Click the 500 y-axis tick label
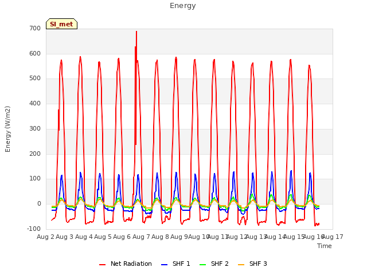Viewport: 367px width, 275px height. (x=35, y=78)
